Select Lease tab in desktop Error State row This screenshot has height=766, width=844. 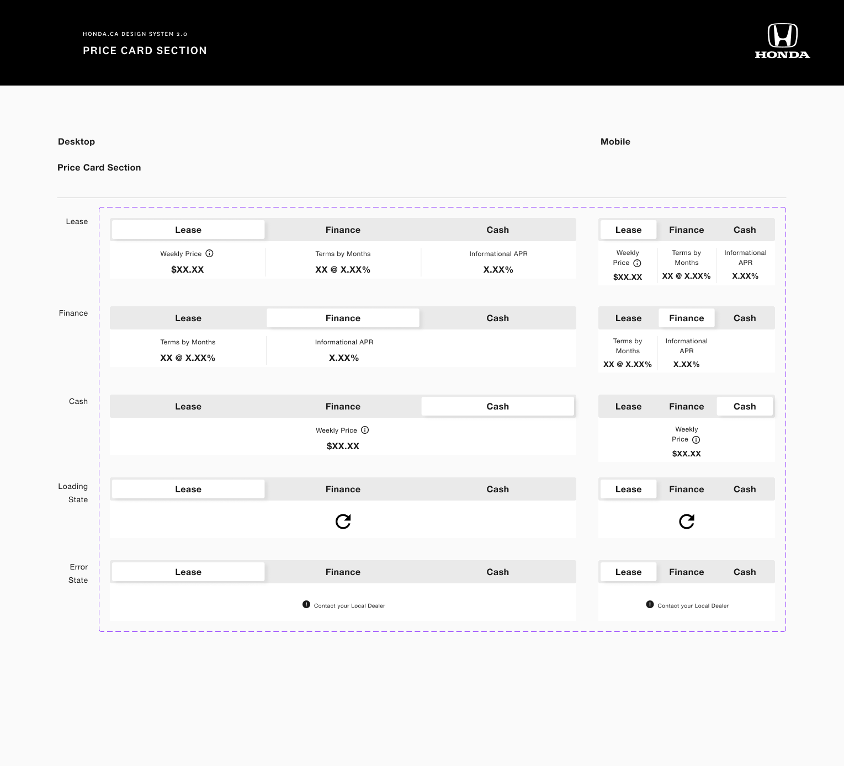pos(188,572)
